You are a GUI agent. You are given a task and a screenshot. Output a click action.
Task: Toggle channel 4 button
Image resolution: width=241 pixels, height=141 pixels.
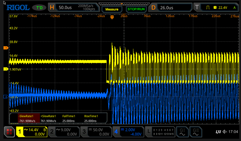click(x=128, y=132)
